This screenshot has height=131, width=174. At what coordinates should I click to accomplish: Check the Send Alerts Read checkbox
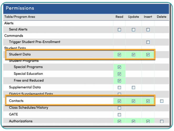click(x=119, y=30)
